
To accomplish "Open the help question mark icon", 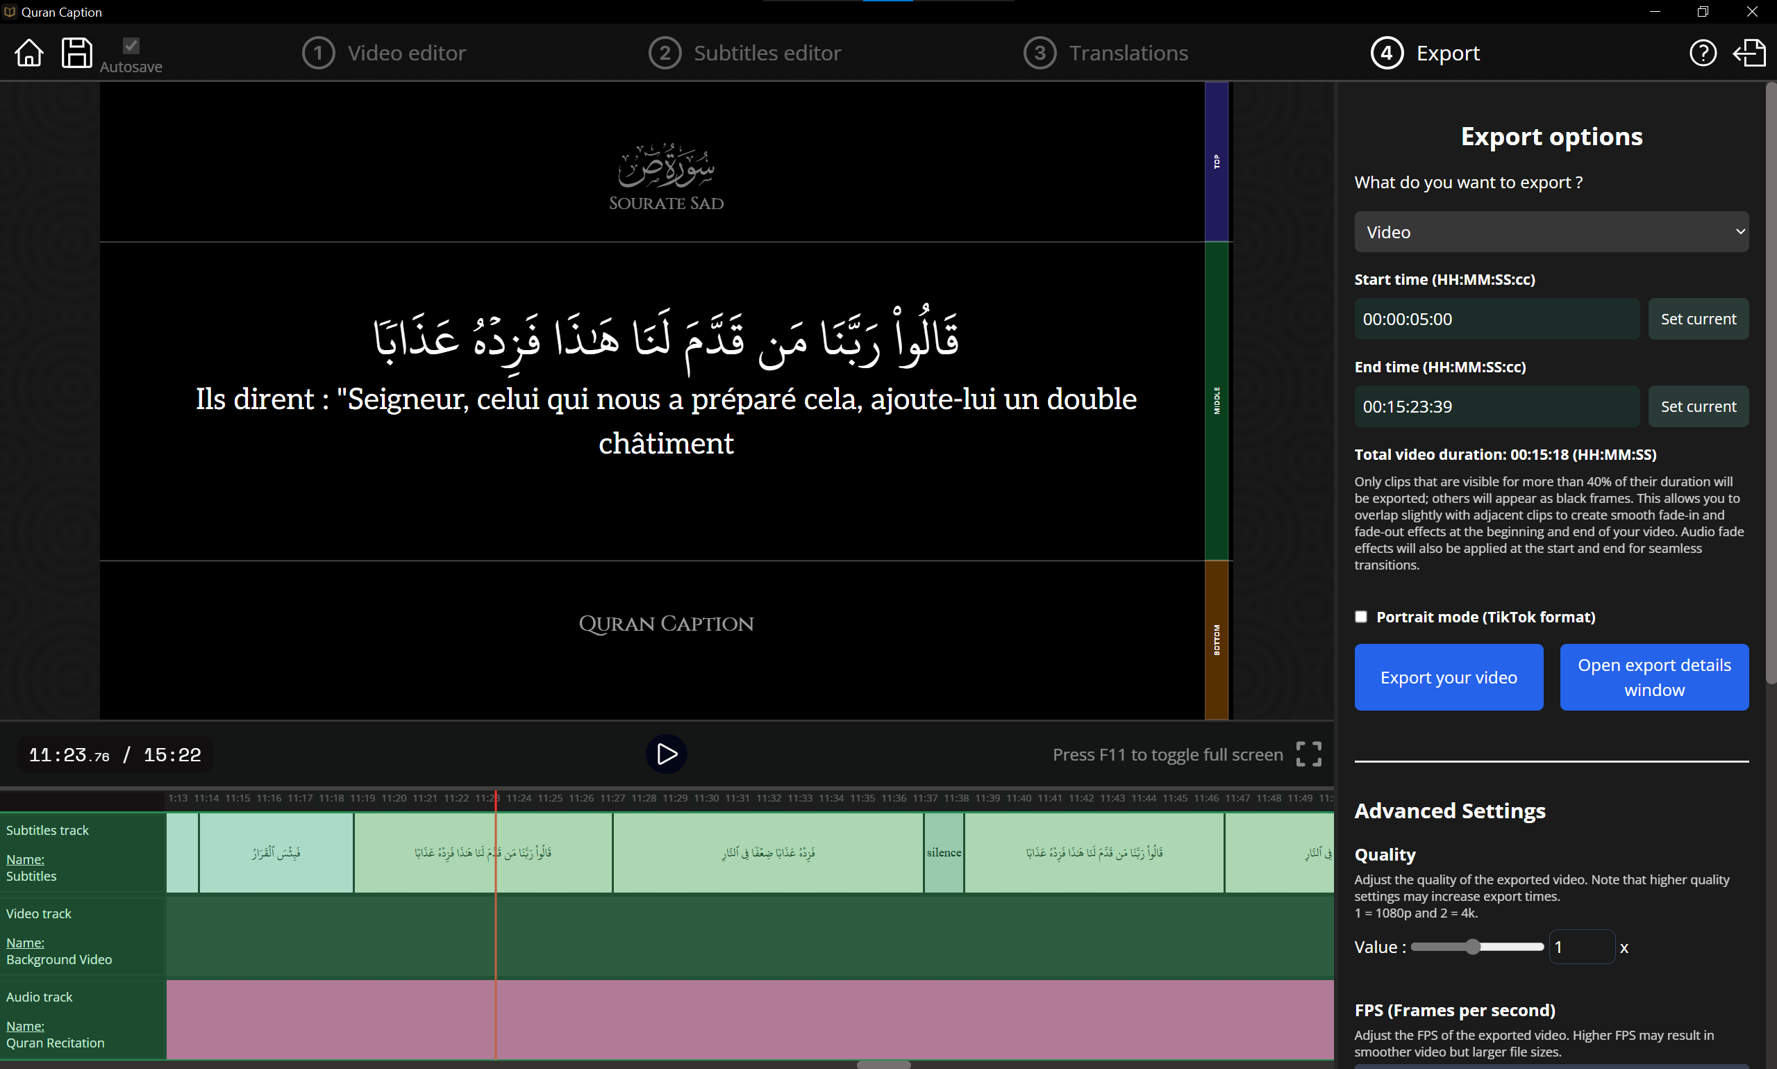I will (x=1703, y=53).
